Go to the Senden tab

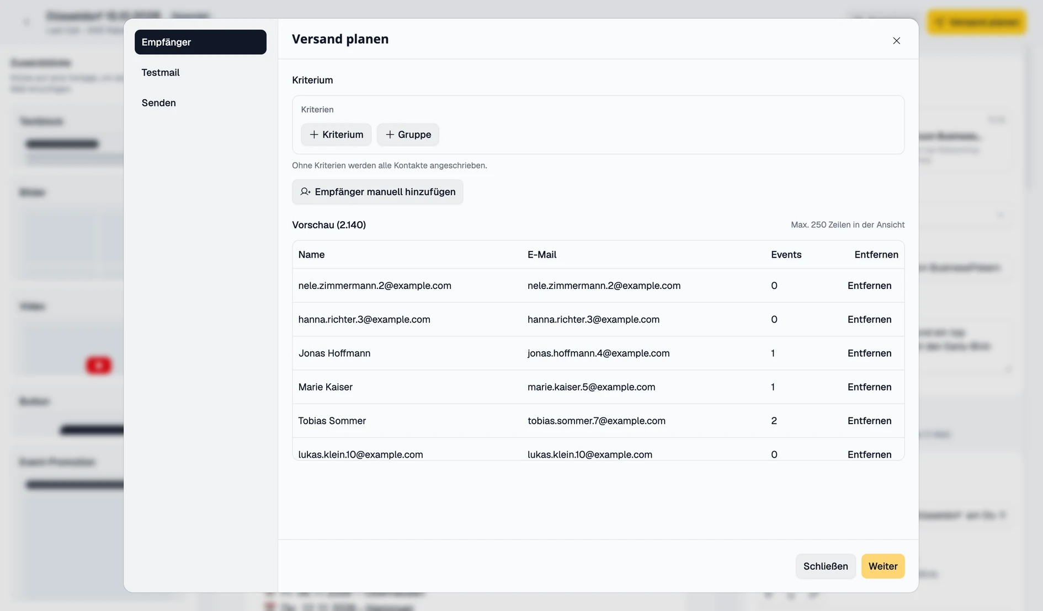200,103
